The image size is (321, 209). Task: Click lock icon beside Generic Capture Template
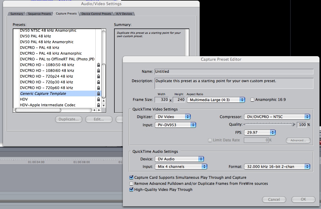click(x=98, y=94)
